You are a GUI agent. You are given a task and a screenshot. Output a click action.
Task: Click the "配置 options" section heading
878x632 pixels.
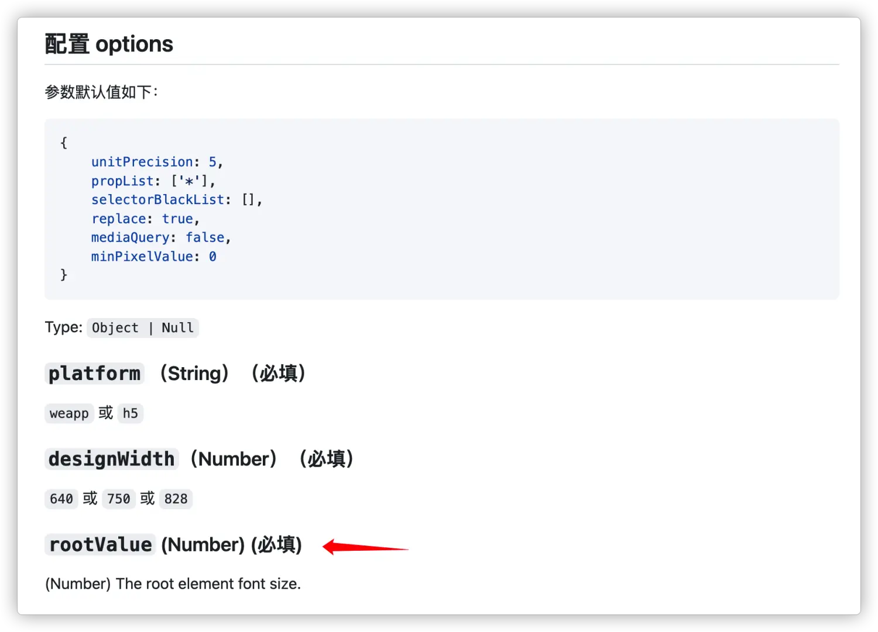pyautogui.click(x=109, y=44)
